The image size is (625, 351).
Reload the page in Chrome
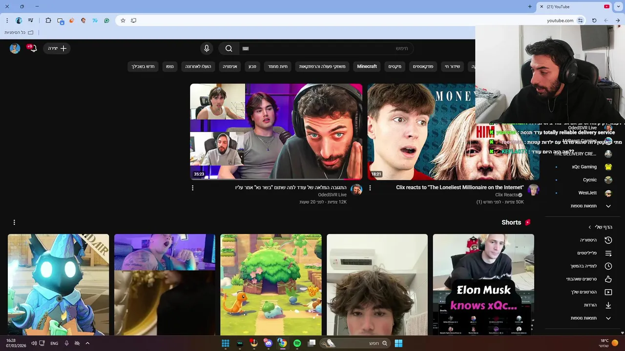(594, 20)
